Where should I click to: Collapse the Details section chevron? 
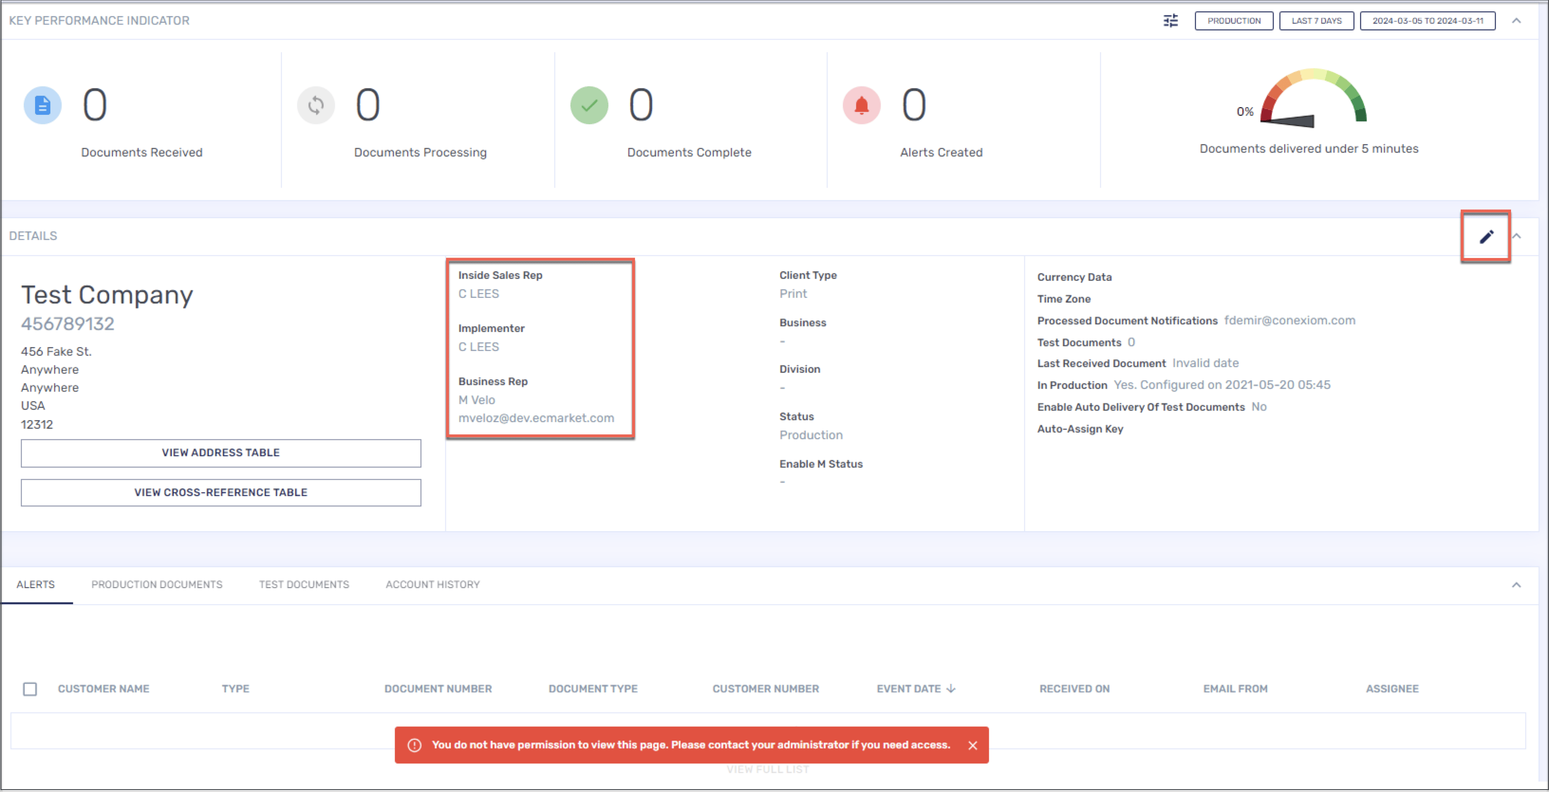1517,236
